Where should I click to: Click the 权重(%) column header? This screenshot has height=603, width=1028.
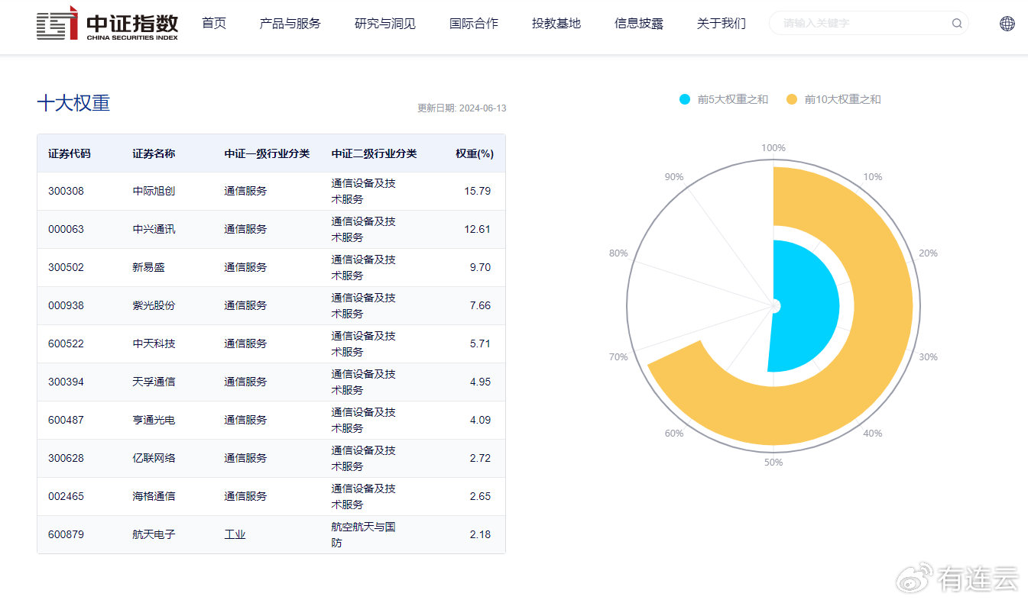click(x=475, y=153)
